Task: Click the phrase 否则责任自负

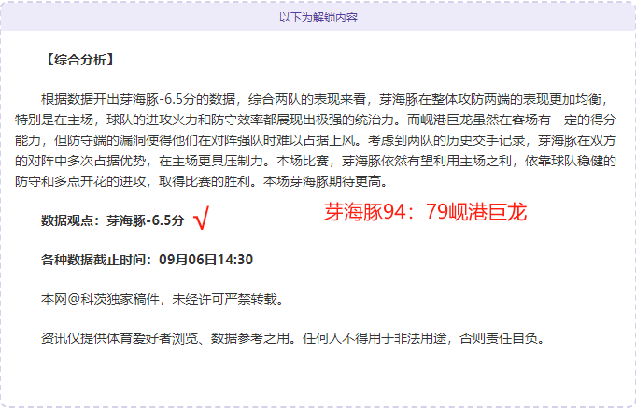Action: 499,338
